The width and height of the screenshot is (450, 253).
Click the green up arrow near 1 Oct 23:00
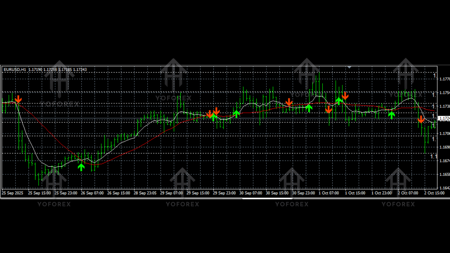392,115
